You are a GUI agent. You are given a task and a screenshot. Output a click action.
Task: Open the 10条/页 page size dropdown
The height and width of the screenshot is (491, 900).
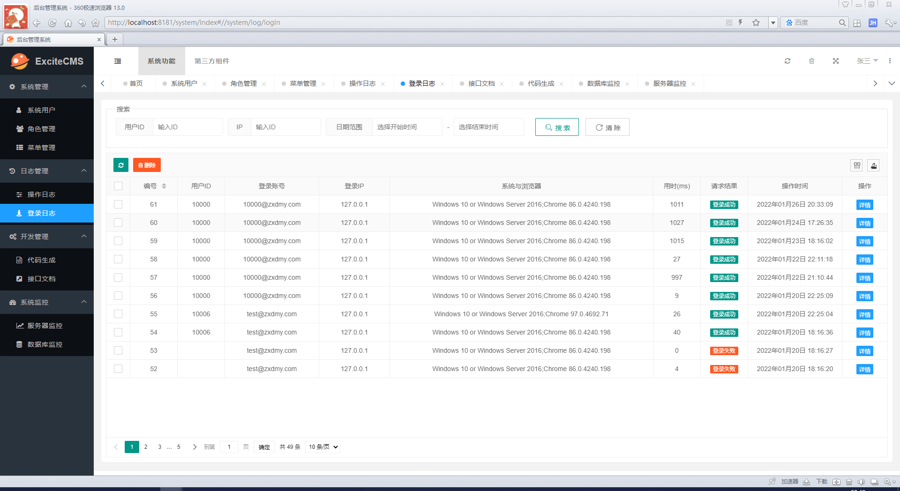click(x=322, y=447)
